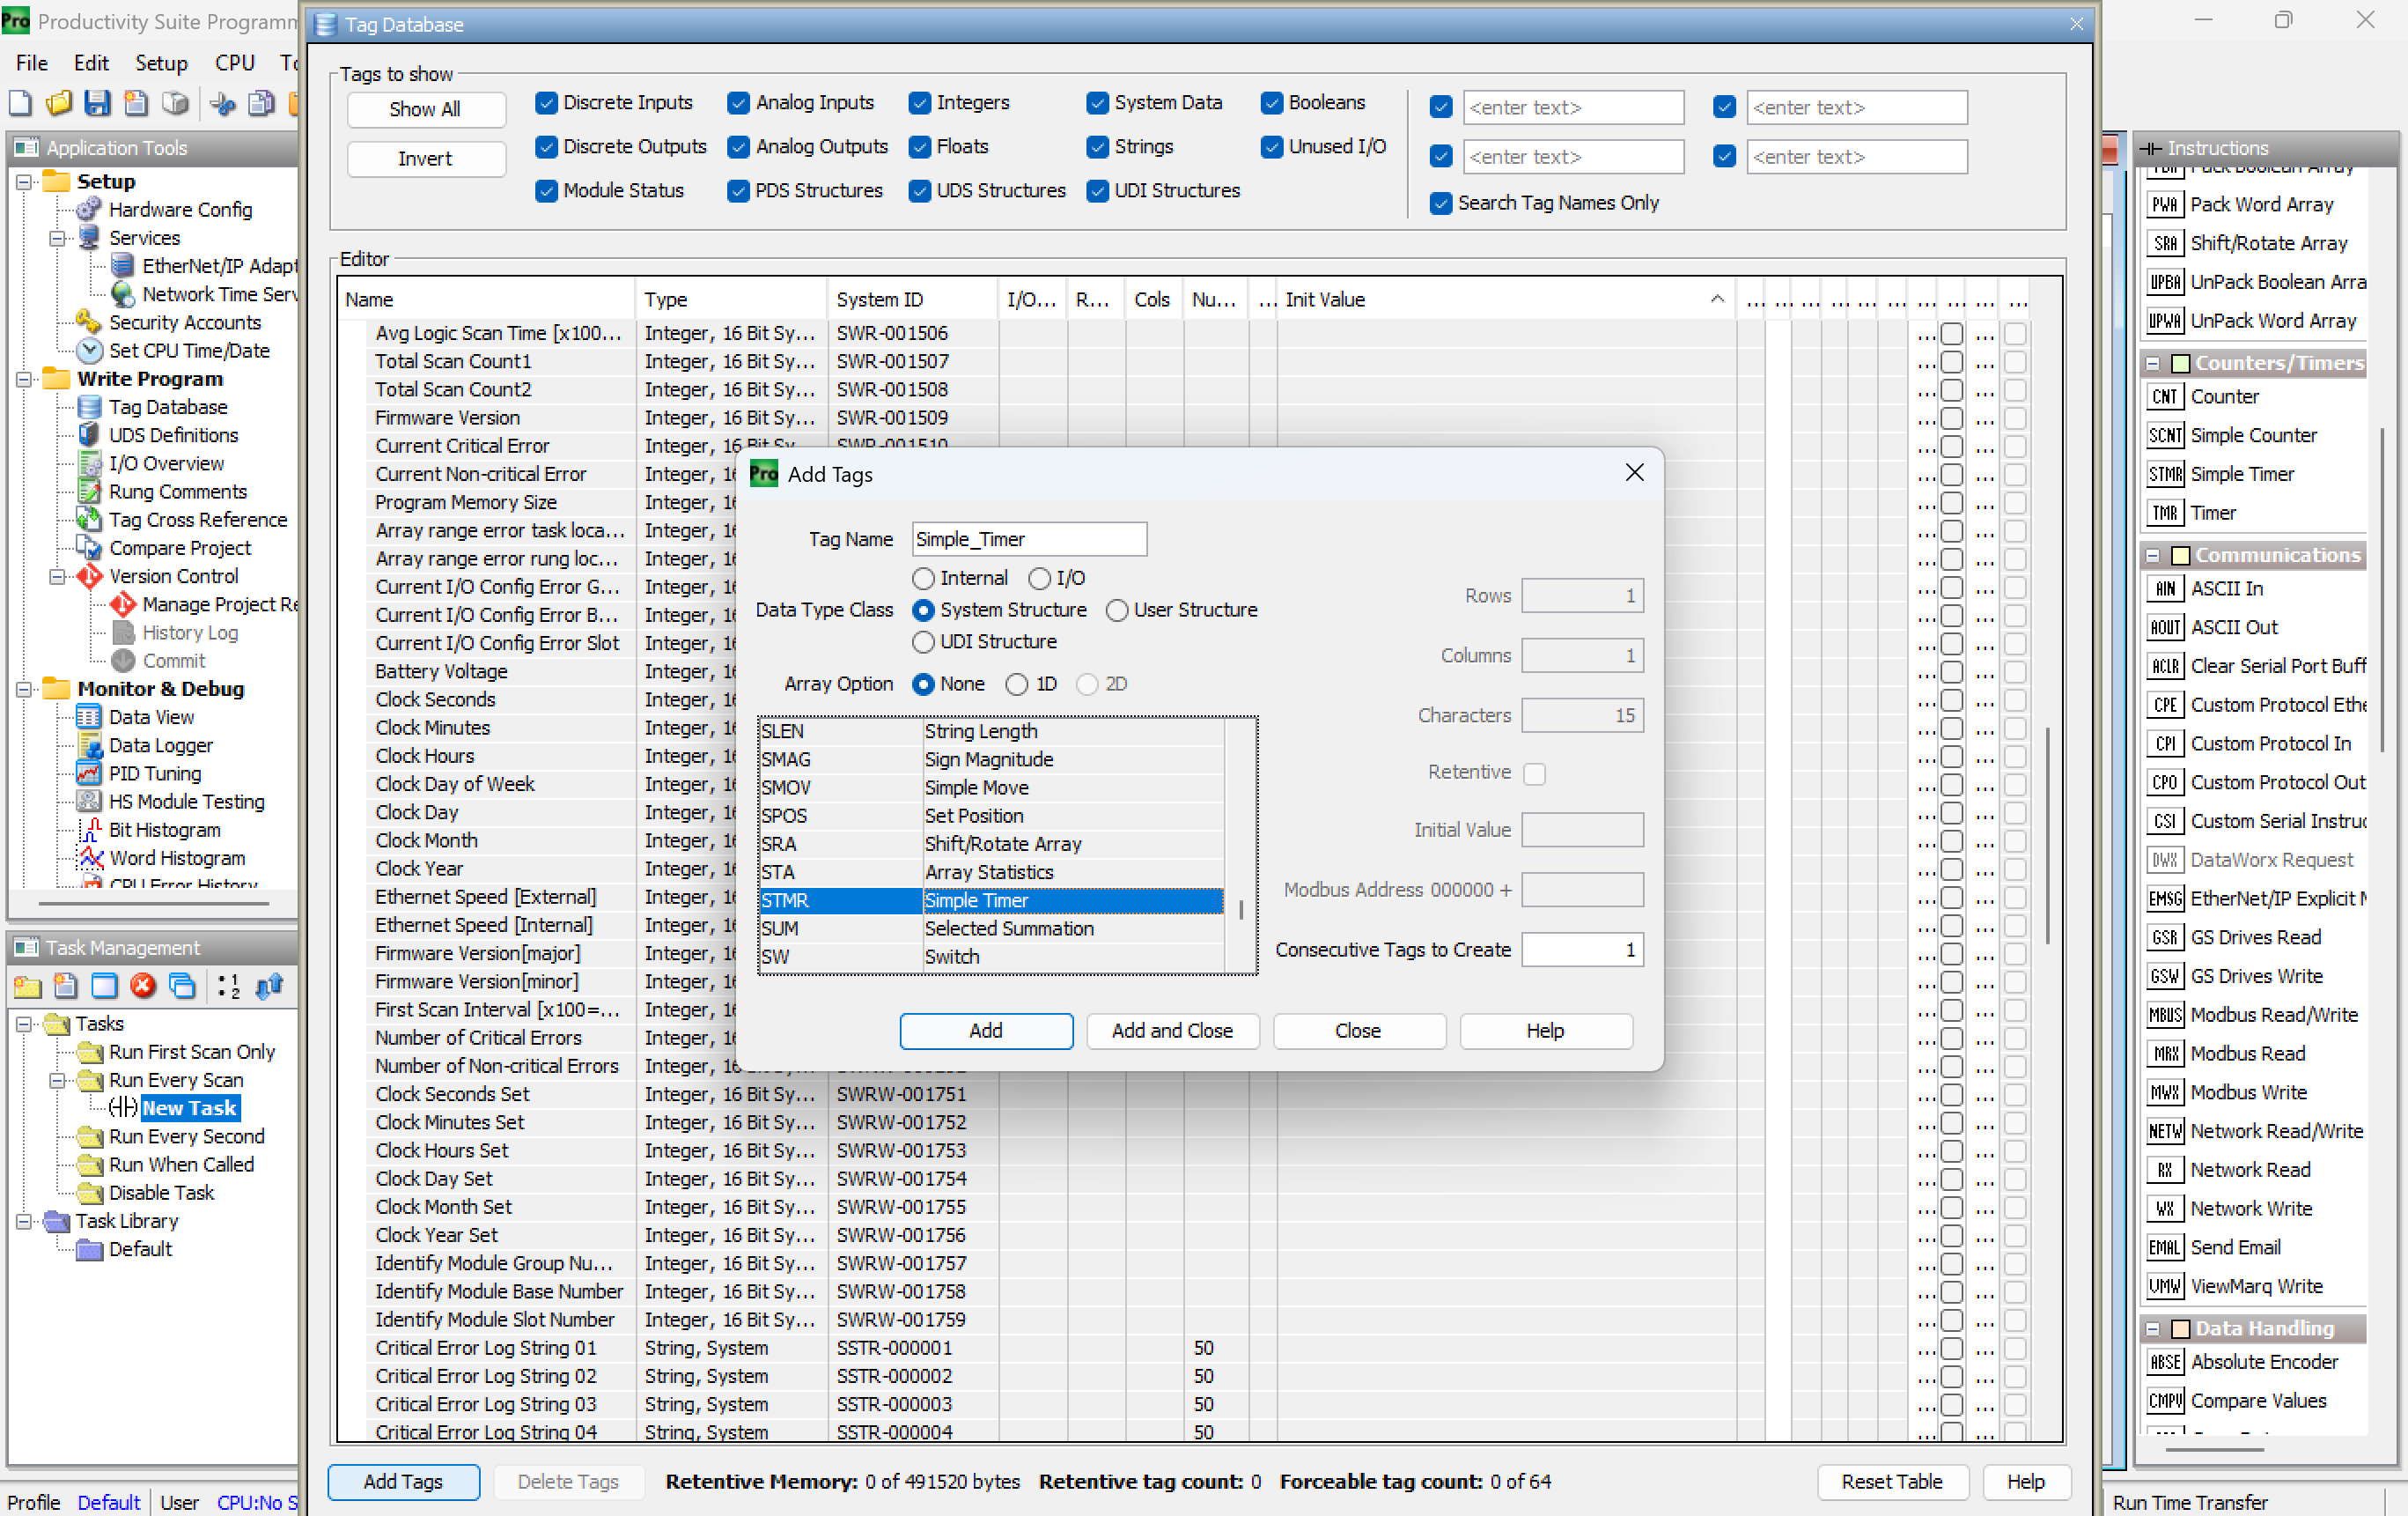The image size is (2408, 1516).
Task: Collapse the Monitor & Debug node
Action: 24,690
